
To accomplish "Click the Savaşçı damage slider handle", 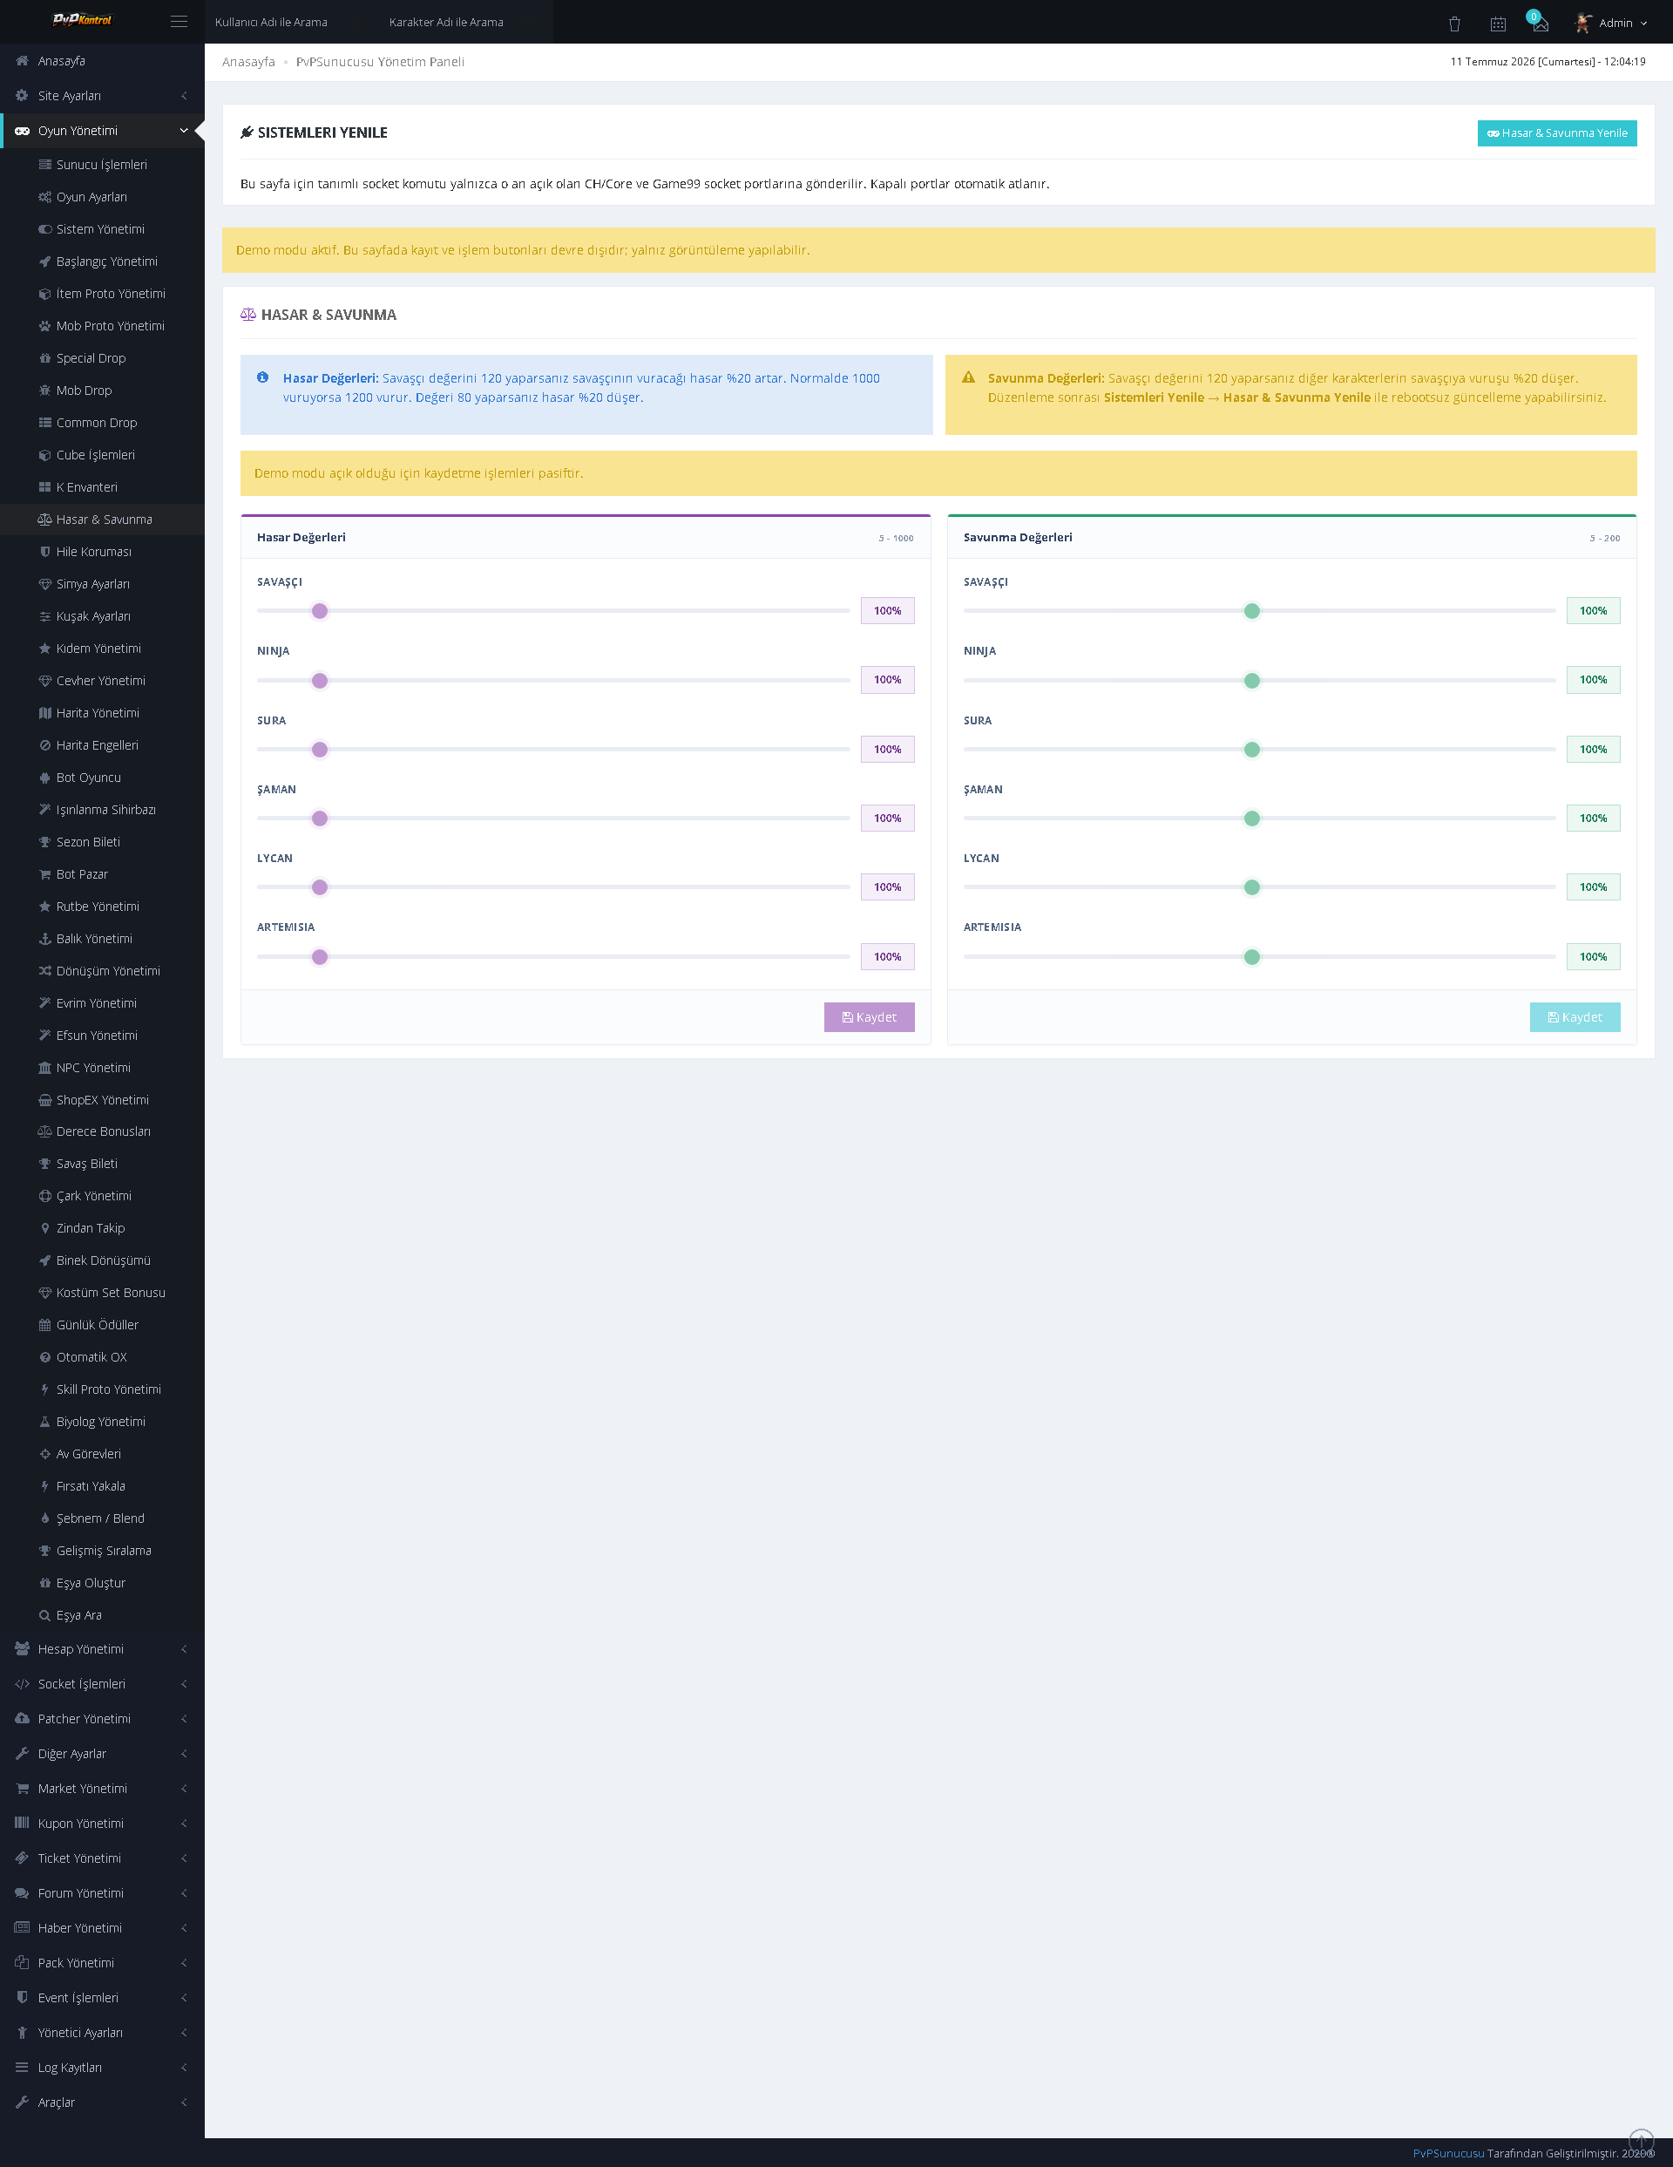I will coord(319,611).
